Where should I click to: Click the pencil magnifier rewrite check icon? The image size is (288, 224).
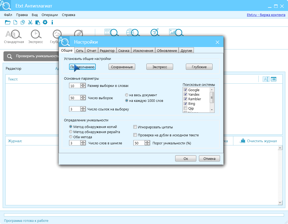[79, 33]
